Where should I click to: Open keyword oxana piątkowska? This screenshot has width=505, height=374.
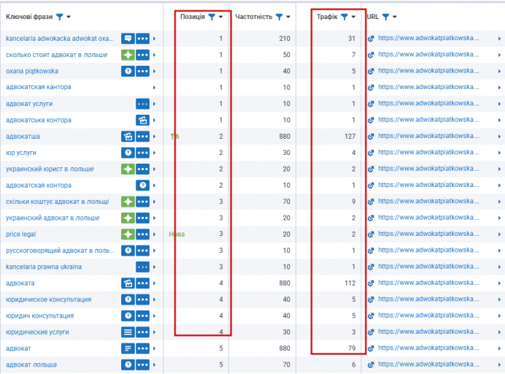click(x=32, y=71)
